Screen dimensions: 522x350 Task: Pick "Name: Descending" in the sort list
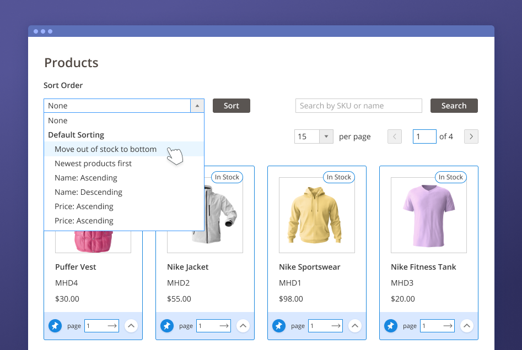click(x=88, y=192)
